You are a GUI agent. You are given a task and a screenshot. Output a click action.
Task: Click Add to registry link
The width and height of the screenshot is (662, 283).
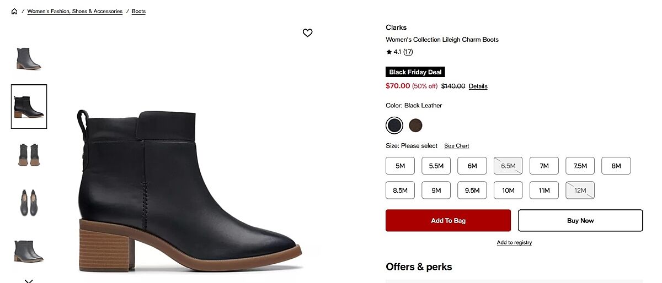coord(514,243)
